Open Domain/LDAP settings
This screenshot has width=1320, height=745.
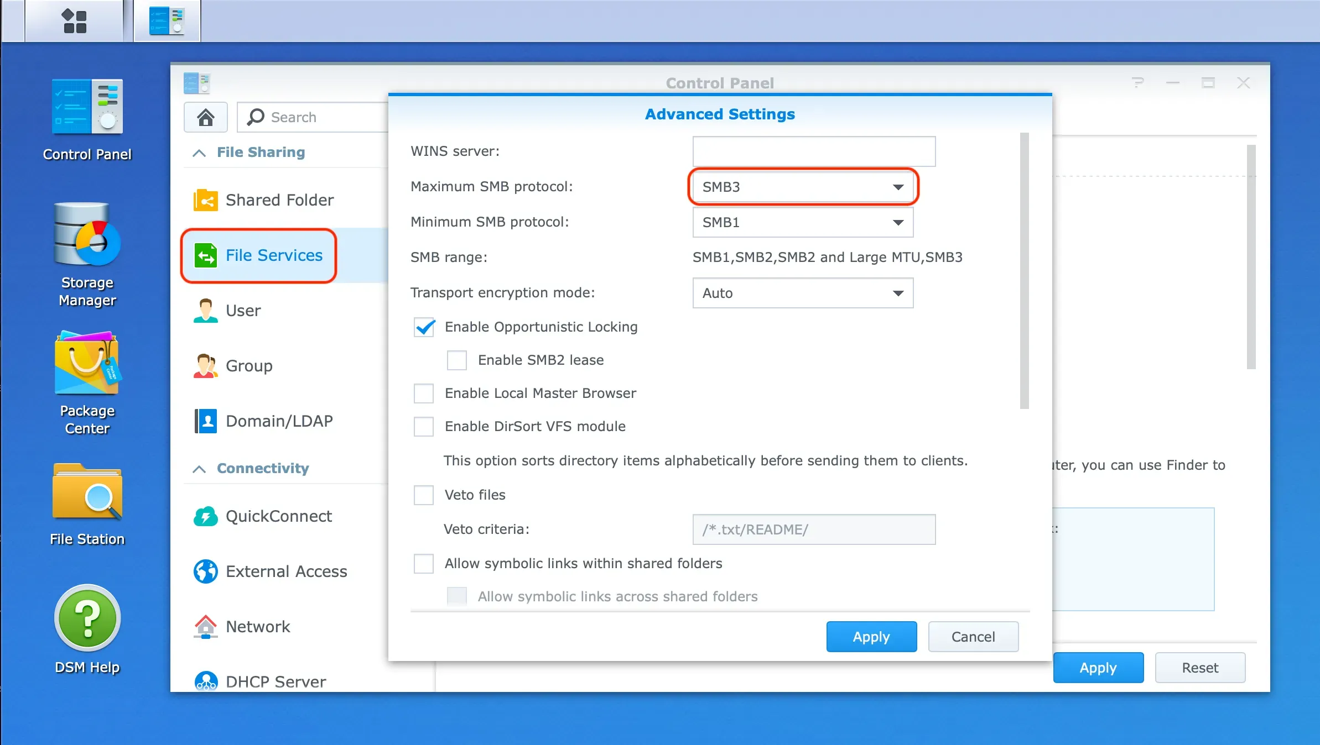pyautogui.click(x=279, y=421)
